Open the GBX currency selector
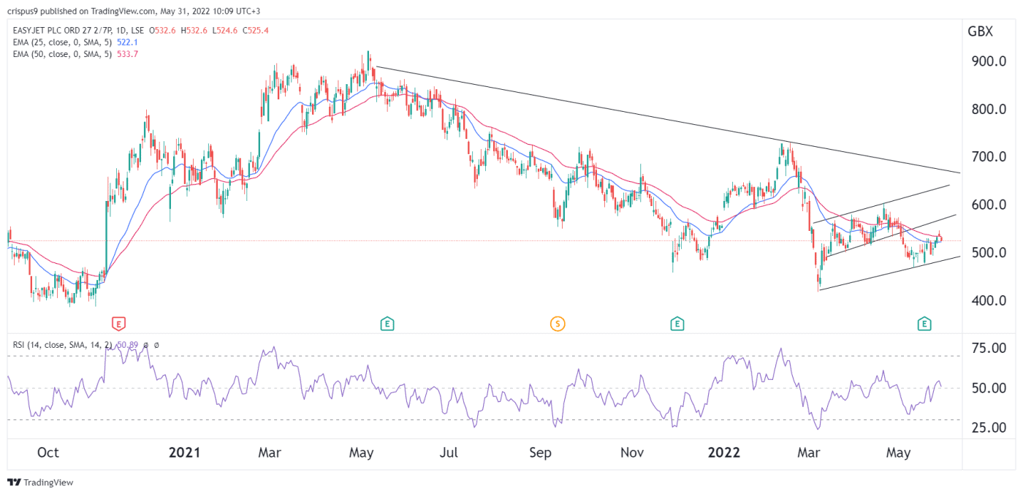 point(979,32)
